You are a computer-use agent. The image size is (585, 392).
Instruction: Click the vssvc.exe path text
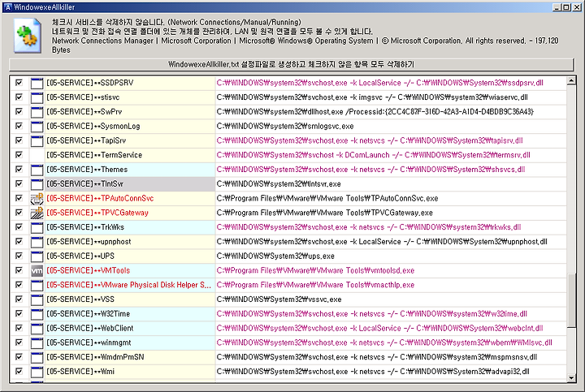[279, 299]
